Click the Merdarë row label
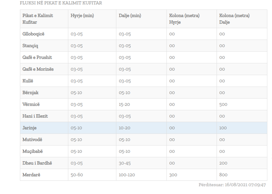The image size is (272, 194). (x=31, y=175)
